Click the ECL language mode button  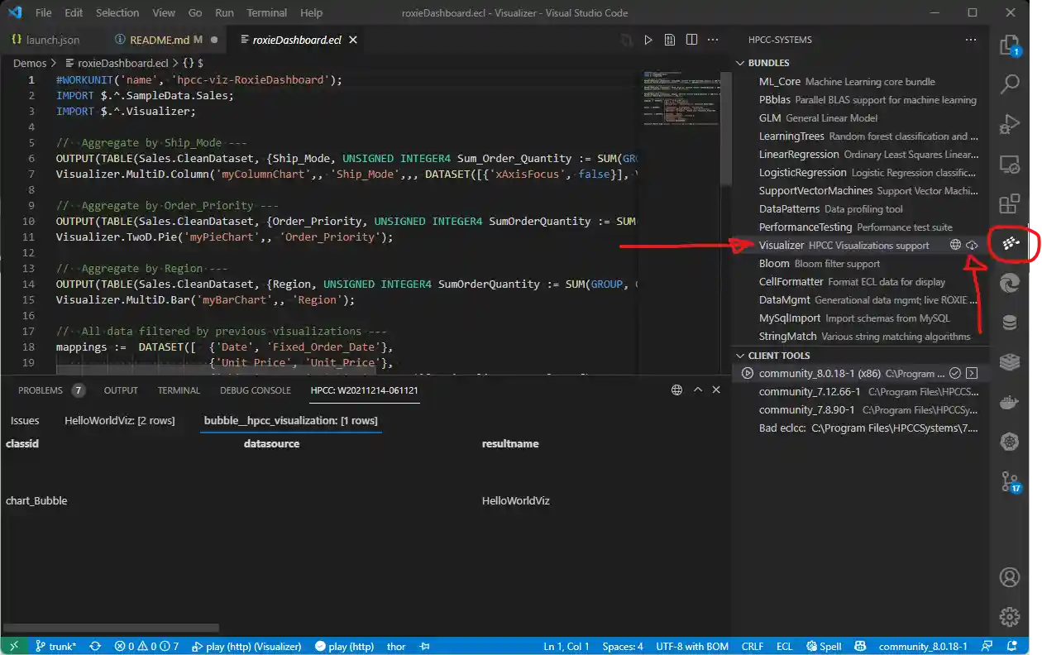click(x=784, y=646)
